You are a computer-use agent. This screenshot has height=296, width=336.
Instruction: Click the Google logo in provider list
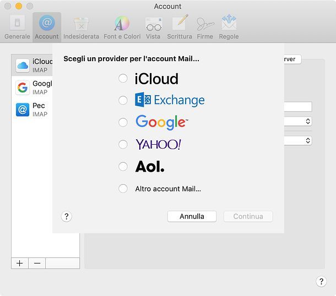point(162,123)
